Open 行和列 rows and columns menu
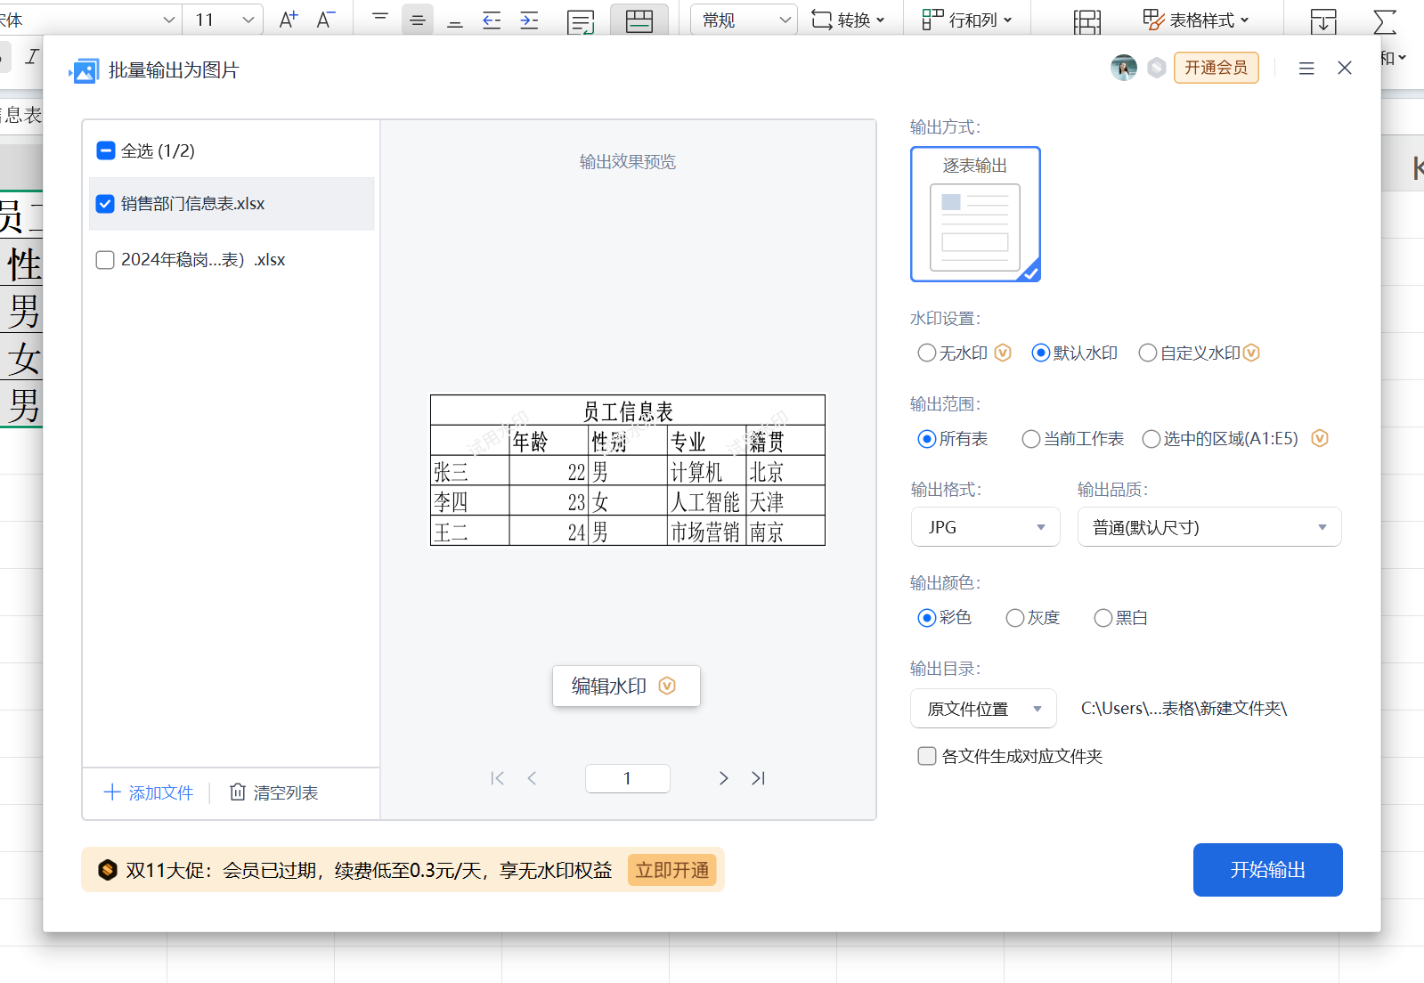This screenshot has height=983, width=1424. 967,20
